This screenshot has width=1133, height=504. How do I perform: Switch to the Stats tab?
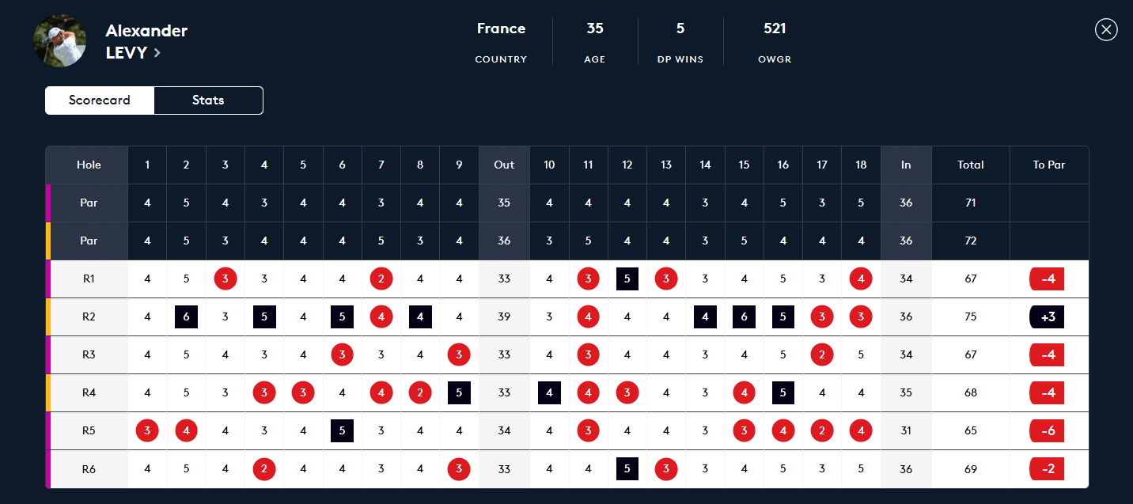pos(208,100)
